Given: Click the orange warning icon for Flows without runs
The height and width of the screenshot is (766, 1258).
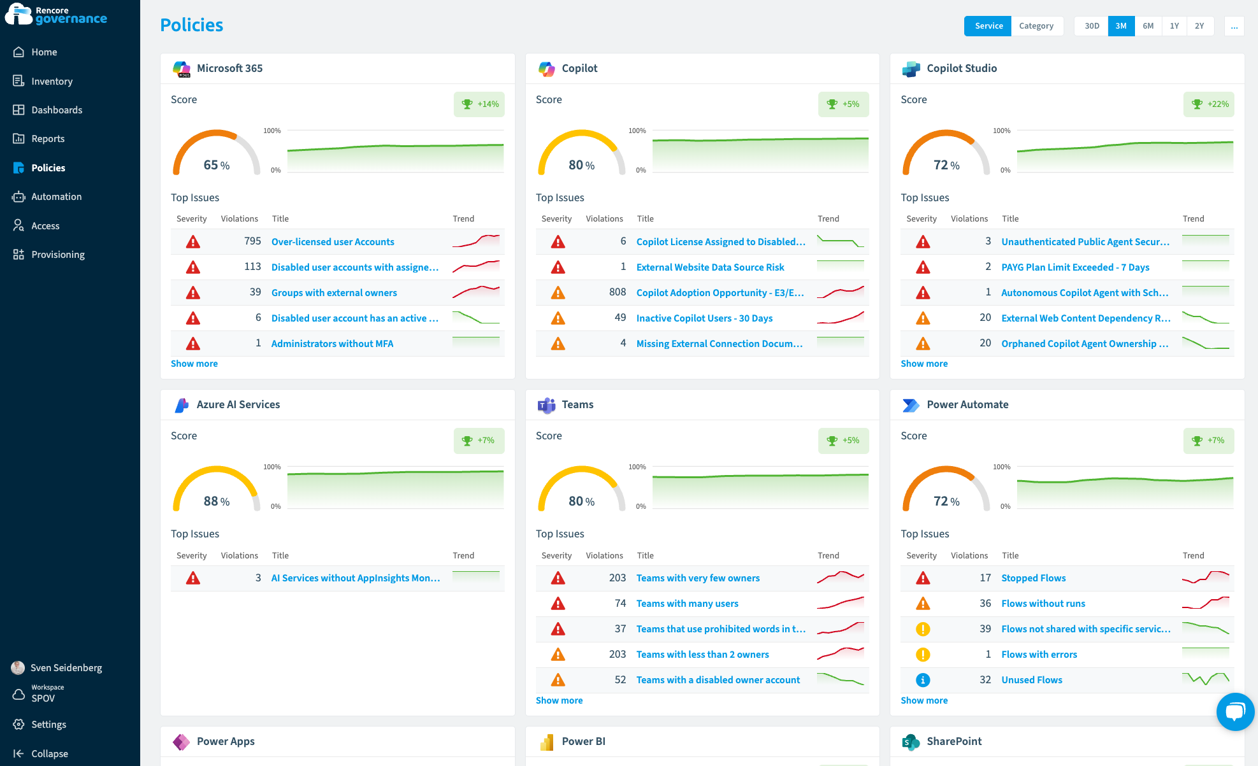Looking at the screenshot, I should click(x=923, y=604).
